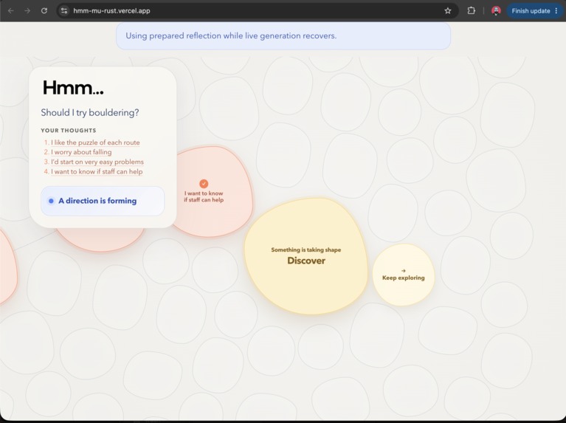Bookmark this page with the star icon
This screenshot has height=423, width=566.
coord(448,11)
